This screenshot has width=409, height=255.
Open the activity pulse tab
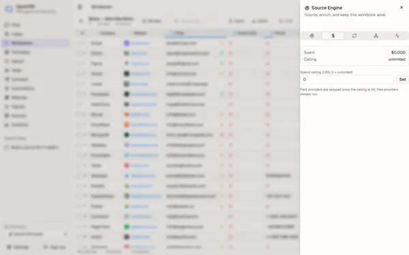[397, 35]
